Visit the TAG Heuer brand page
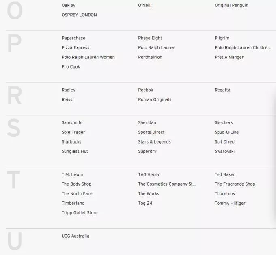The width and height of the screenshot is (276, 255). click(149, 174)
